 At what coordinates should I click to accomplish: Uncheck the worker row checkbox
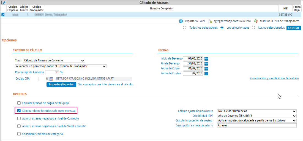coord(3,15)
